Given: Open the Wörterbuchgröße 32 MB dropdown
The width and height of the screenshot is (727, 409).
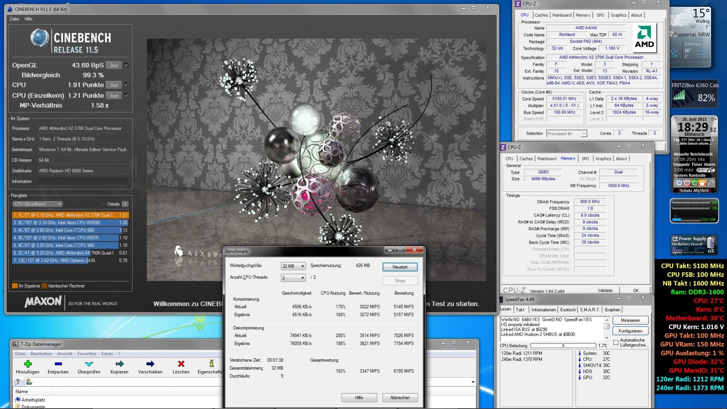Looking at the screenshot, I should (293, 266).
